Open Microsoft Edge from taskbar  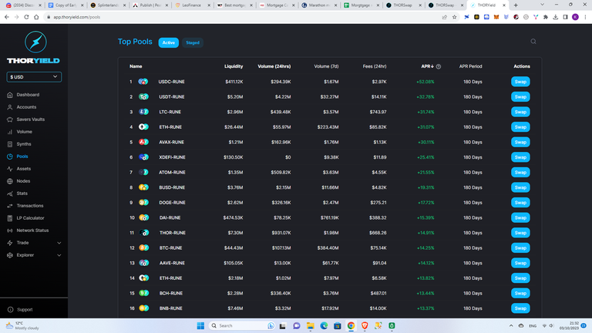324,325
